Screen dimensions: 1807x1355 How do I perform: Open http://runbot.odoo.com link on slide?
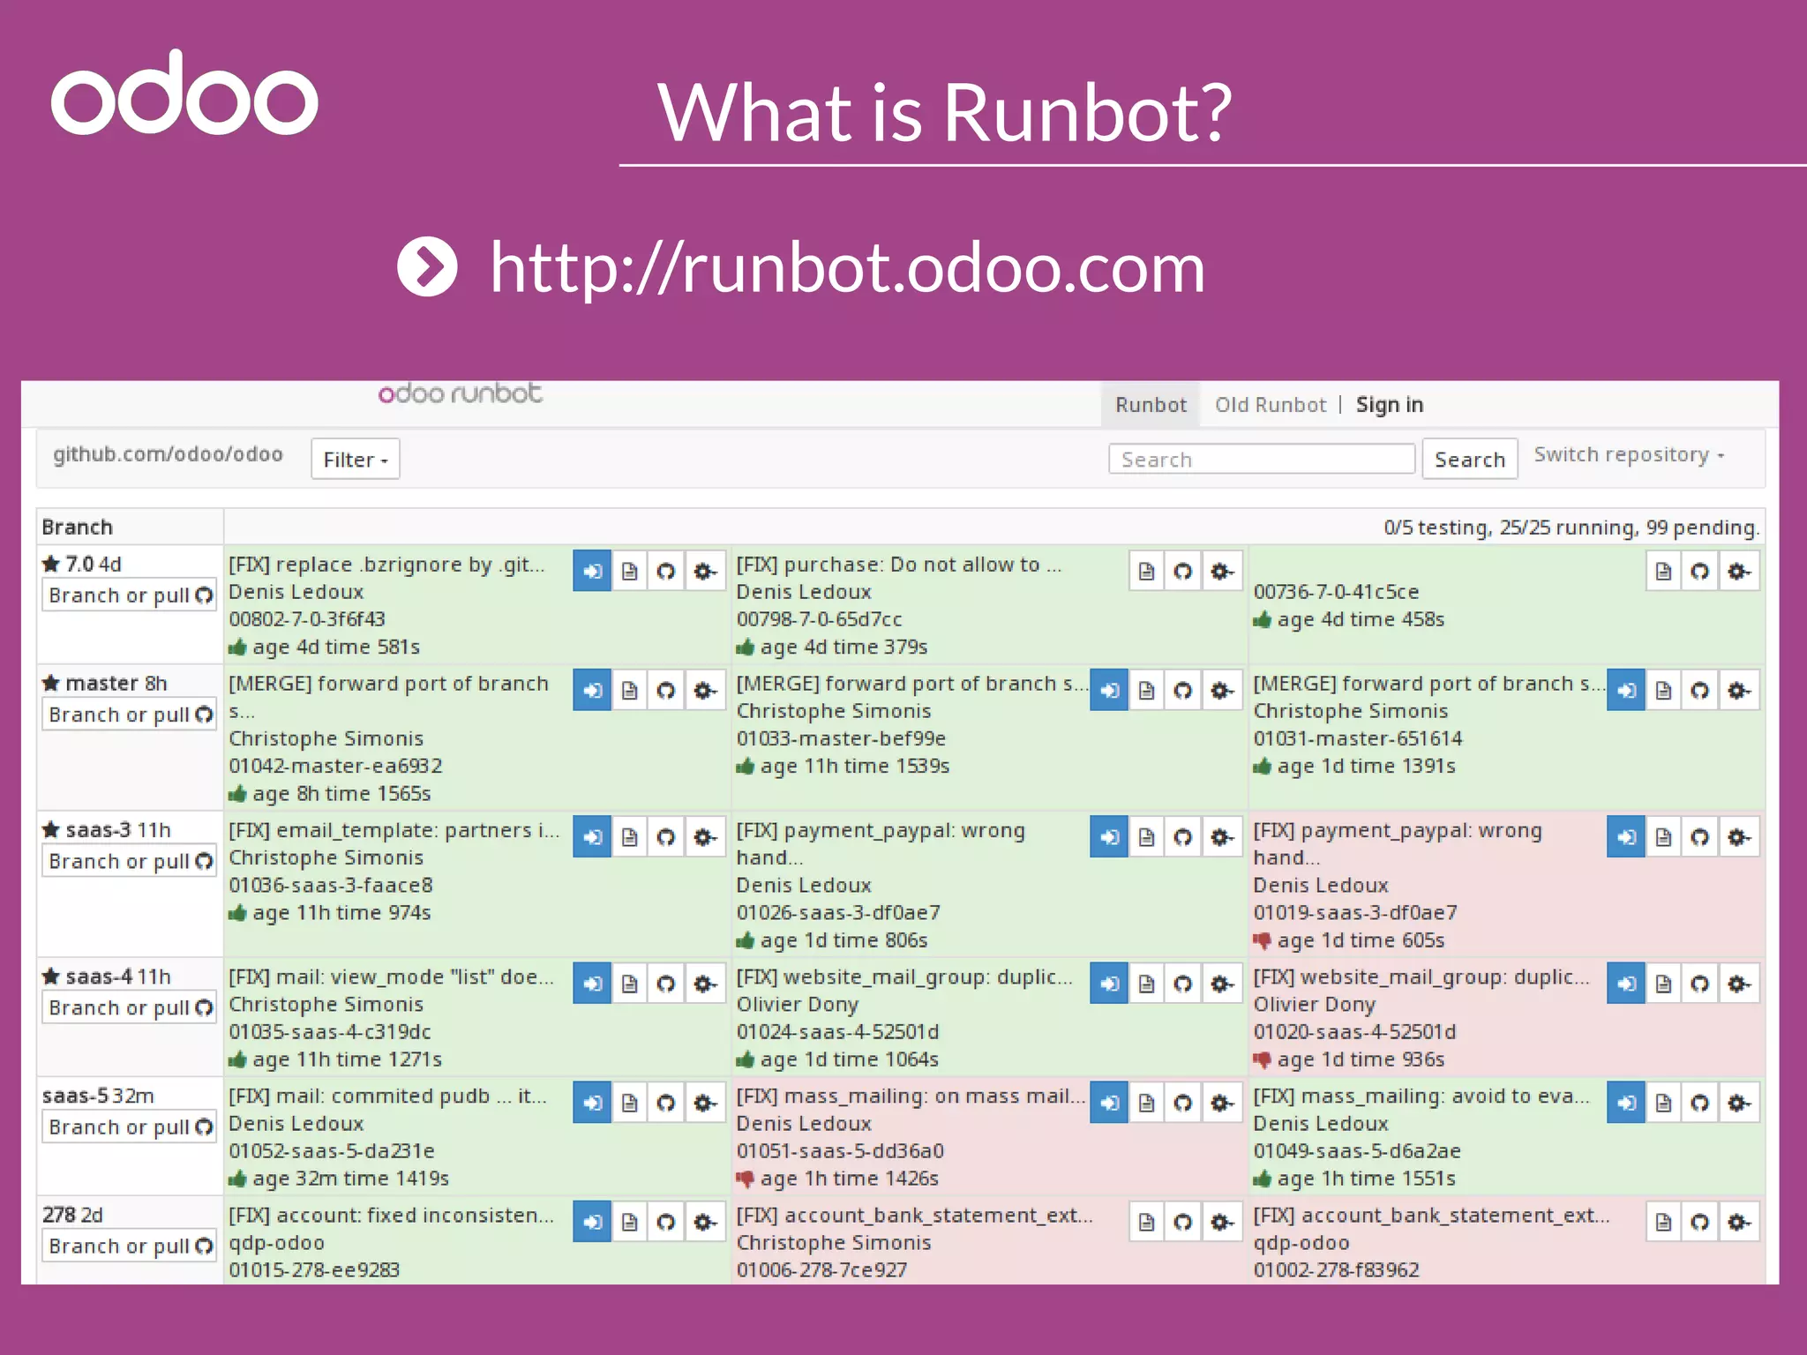click(x=847, y=267)
